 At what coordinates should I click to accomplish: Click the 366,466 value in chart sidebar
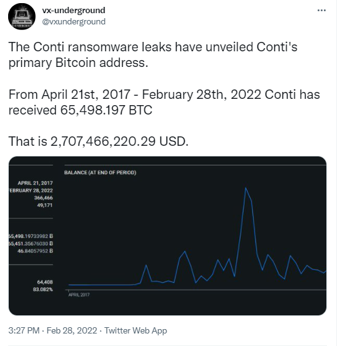pyautogui.click(x=43, y=198)
